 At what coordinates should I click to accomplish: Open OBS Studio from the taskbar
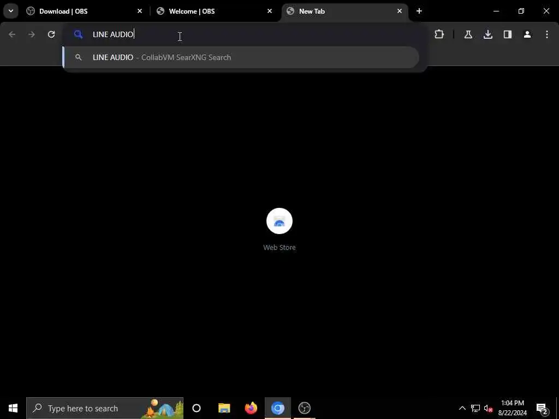(305, 408)
